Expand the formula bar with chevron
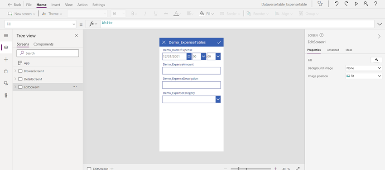This screenshot has width=385, height=170. [380, 24]
